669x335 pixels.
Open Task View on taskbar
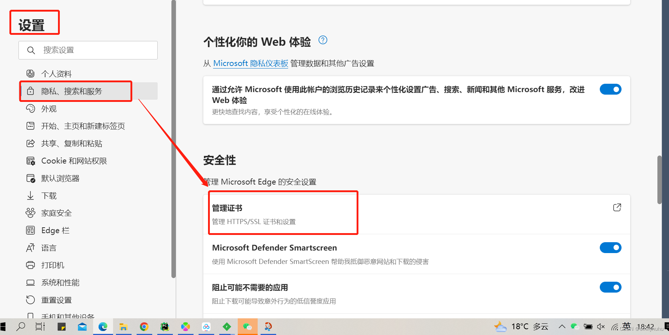(40, 327)
